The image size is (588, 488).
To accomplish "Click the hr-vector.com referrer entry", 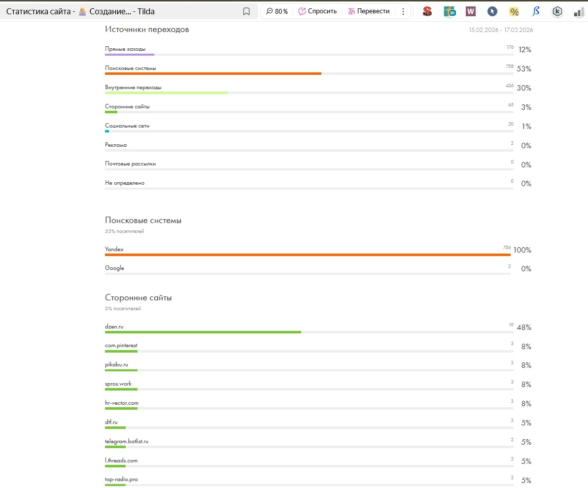I will pyautogui.click(x=122, y=403).
